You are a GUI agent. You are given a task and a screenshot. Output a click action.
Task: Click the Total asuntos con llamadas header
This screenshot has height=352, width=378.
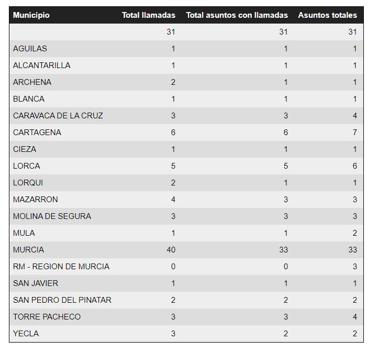pyautogui.click(x=237, y=15)
